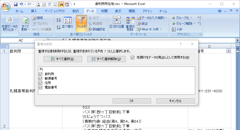240x130 pixels.
Task: Toggle 先頭行をデータの見出しとして使用する checkbox
Action: click(x=133, y=58)
